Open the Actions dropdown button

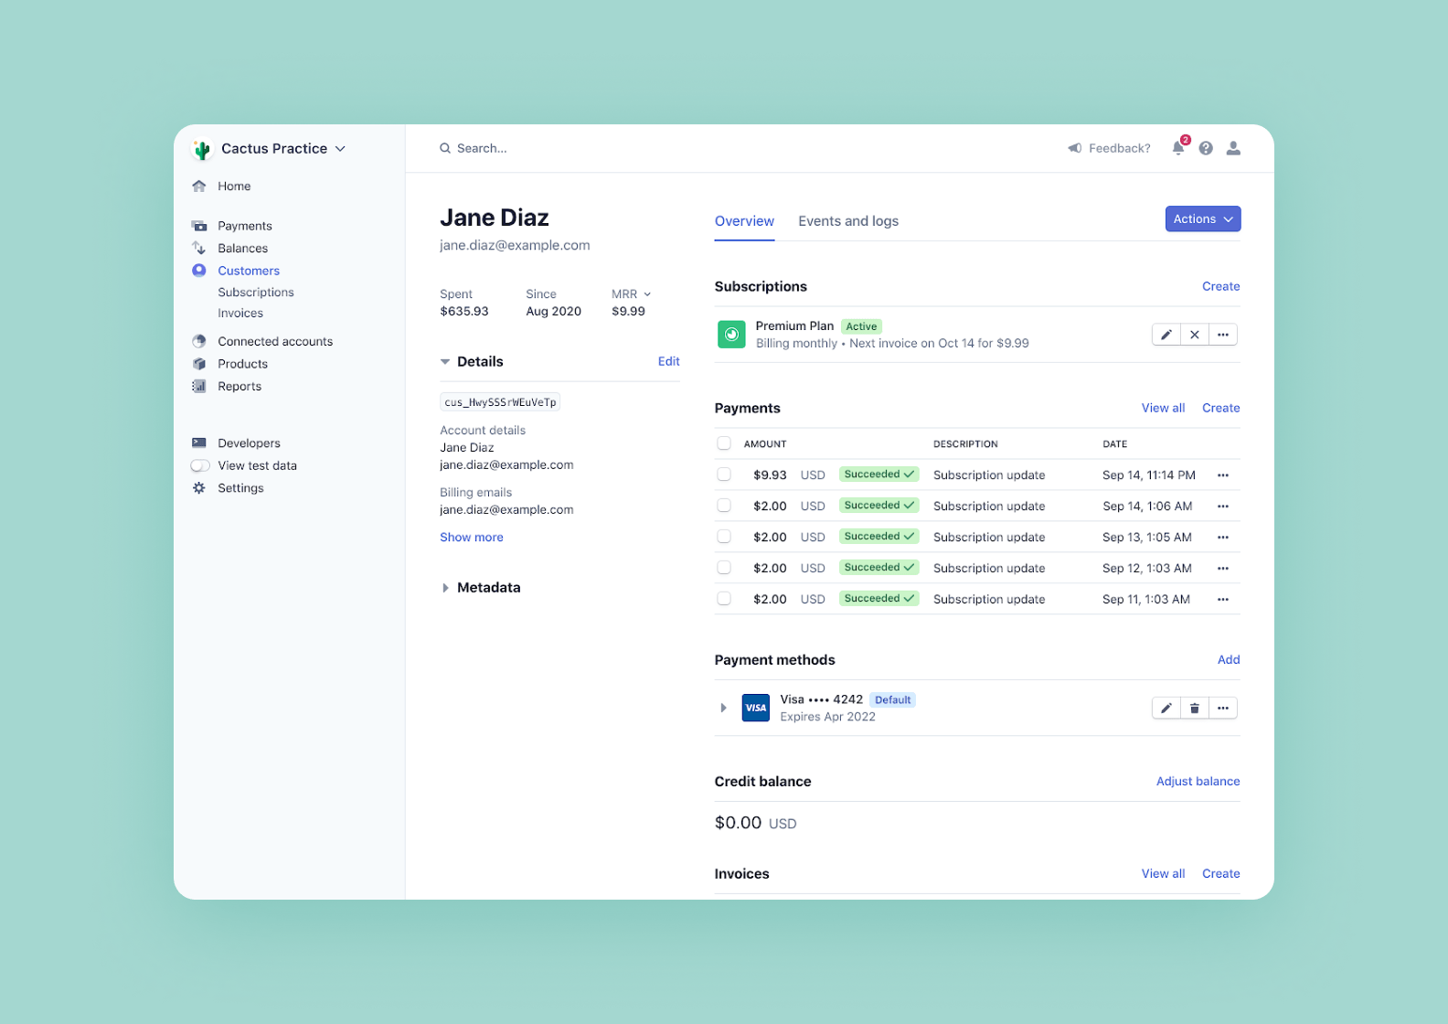coord(1203,219)
